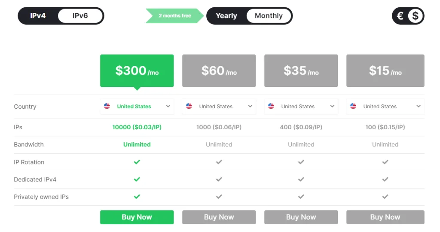440x232 pixels.
Task: Switch billing to Yearly
Action: (x=226, y=16)
